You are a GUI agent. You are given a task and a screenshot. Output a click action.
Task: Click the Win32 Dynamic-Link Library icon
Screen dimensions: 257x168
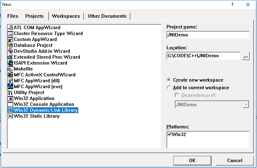(x=10, y=110)
